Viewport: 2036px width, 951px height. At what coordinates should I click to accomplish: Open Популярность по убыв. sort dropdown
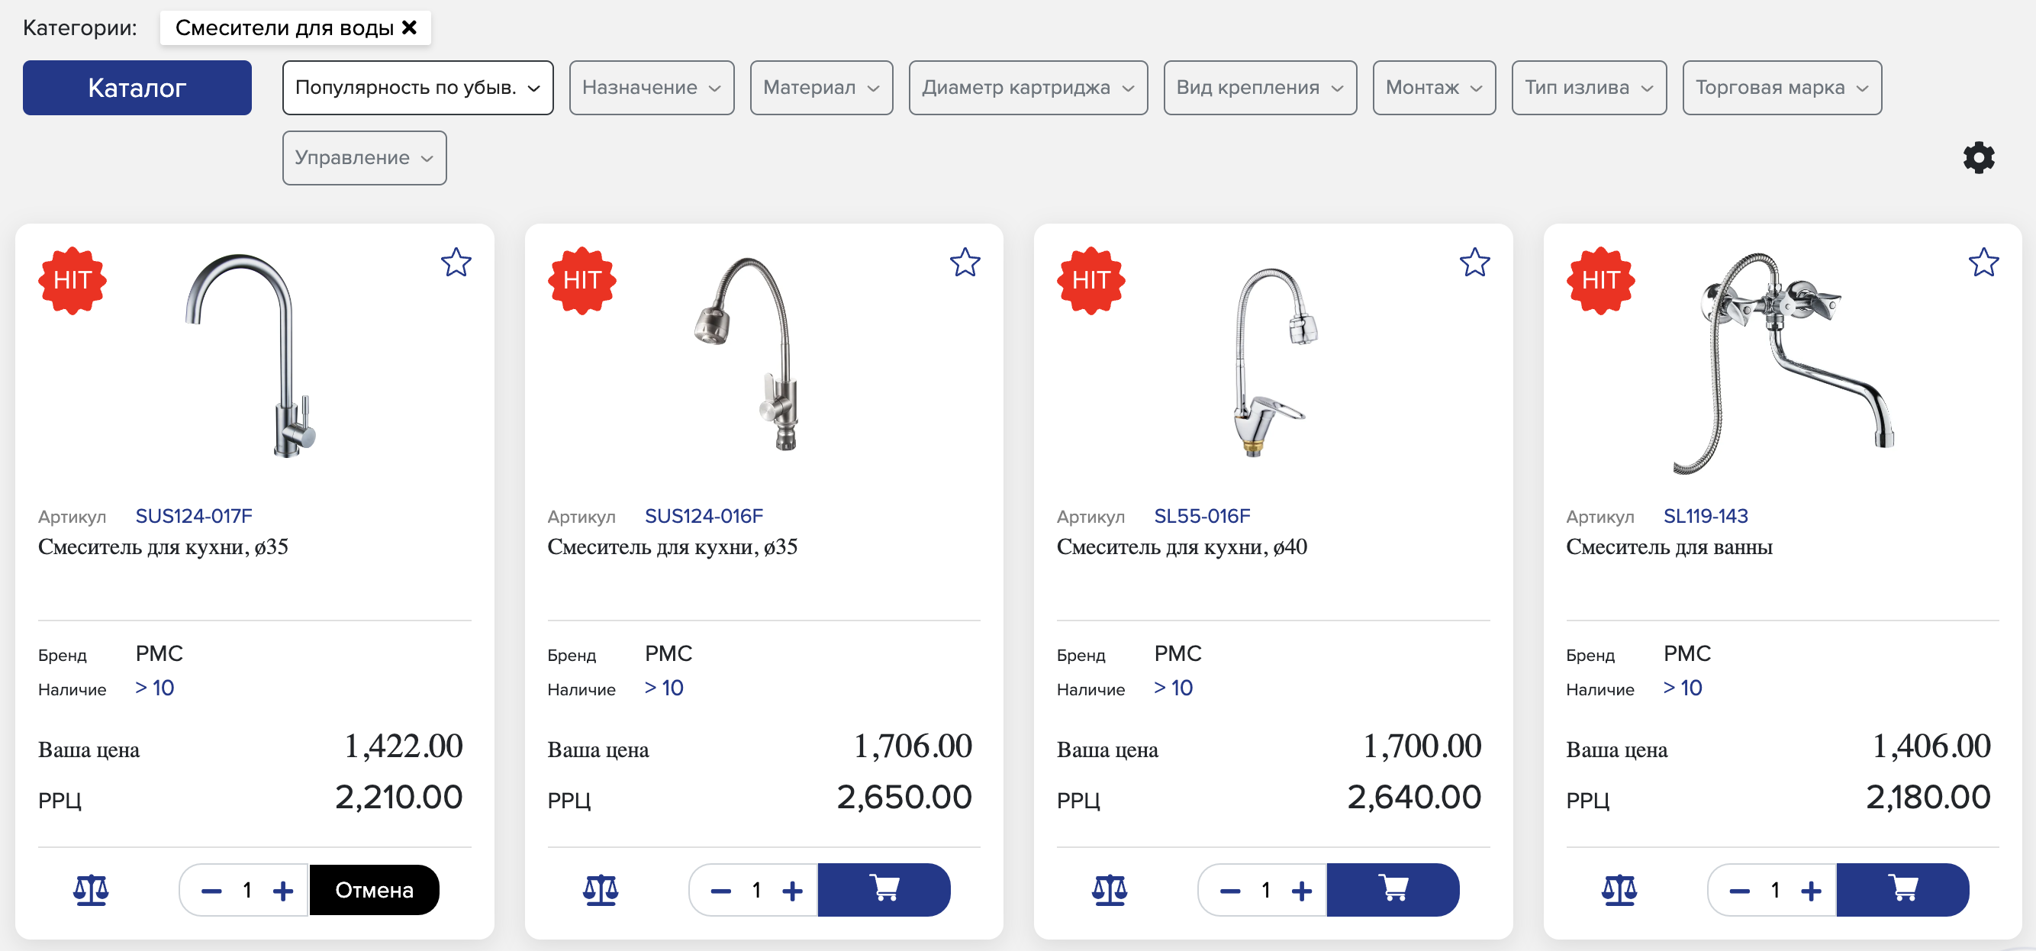point(417,87)
